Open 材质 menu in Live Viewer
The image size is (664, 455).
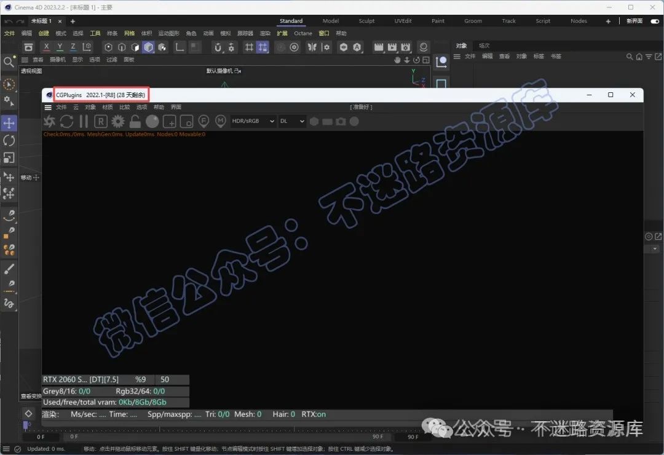coord(107,107)
